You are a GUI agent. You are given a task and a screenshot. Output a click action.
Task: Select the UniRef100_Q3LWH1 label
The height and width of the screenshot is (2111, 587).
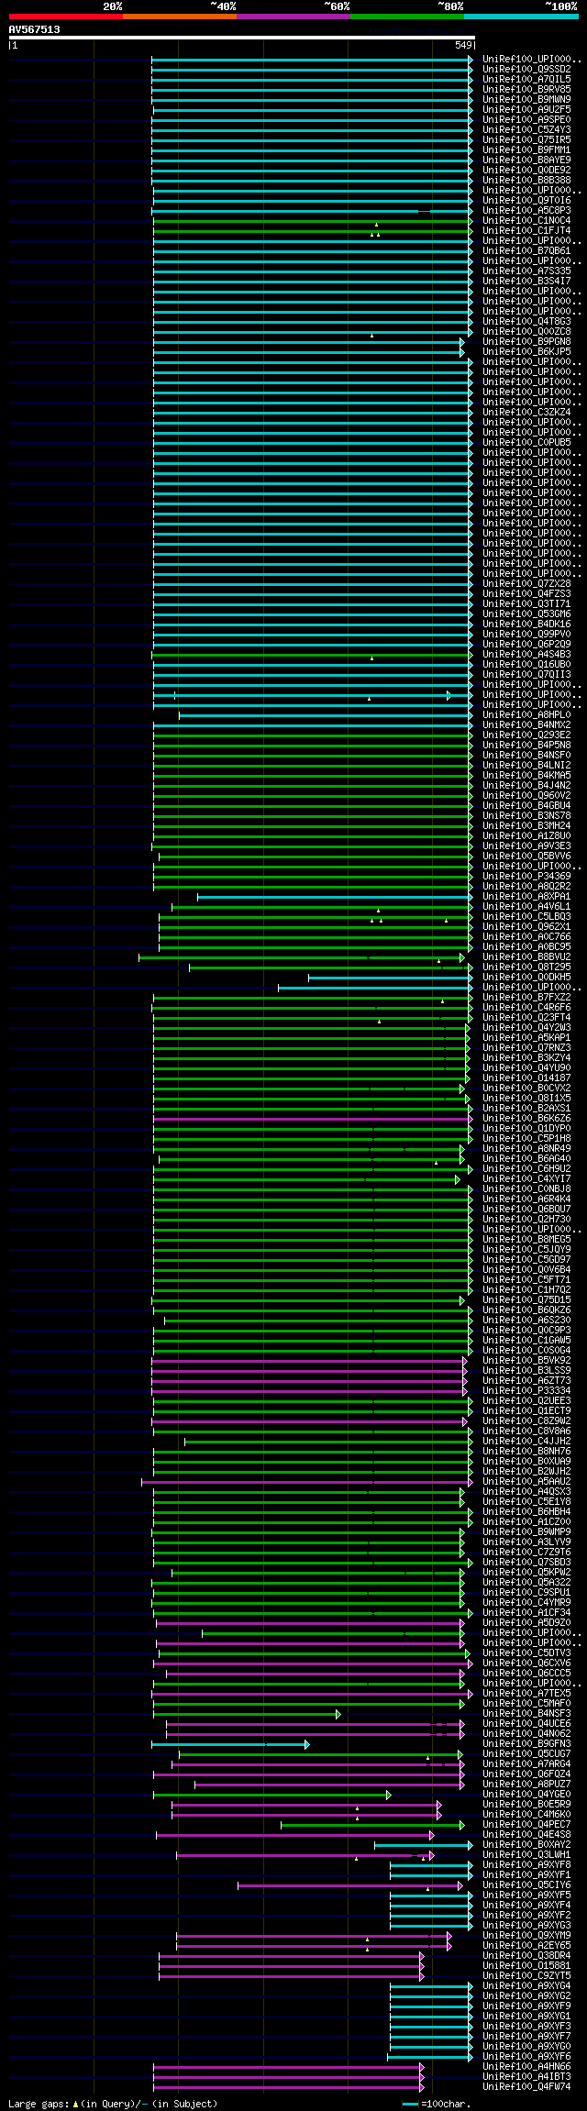point(526,1854)
